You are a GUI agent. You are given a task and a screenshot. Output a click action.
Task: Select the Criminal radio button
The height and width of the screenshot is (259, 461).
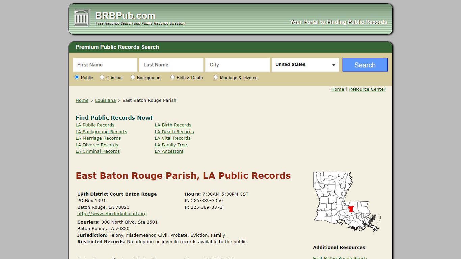[102, 77]
